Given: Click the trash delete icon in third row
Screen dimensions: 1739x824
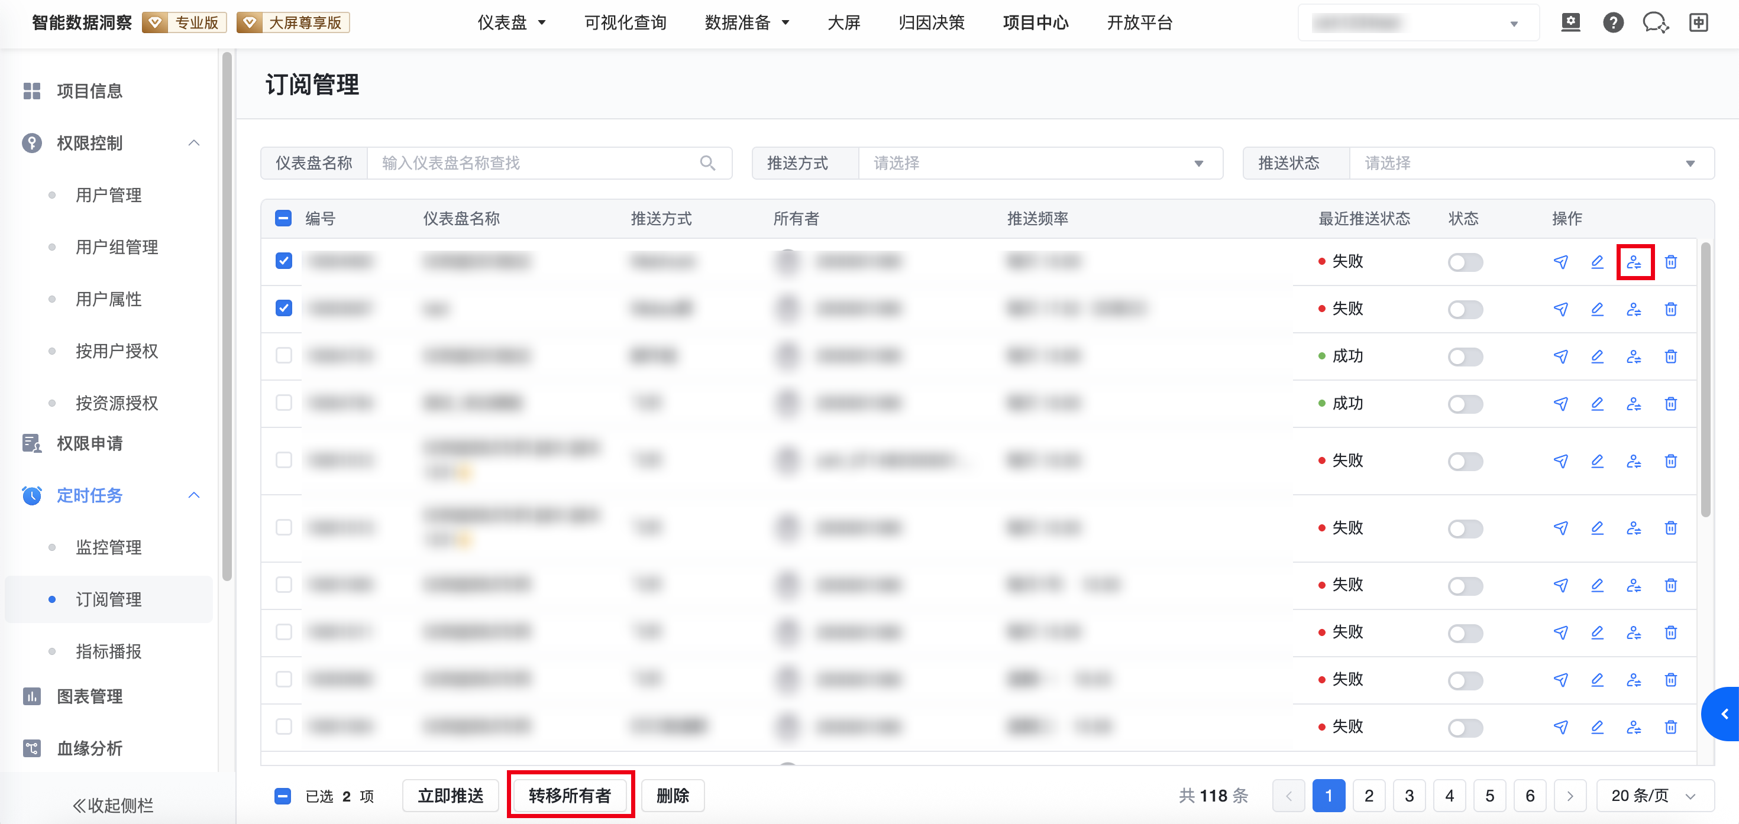Looking at the screenshot, I should click(x=1670, y=356).
